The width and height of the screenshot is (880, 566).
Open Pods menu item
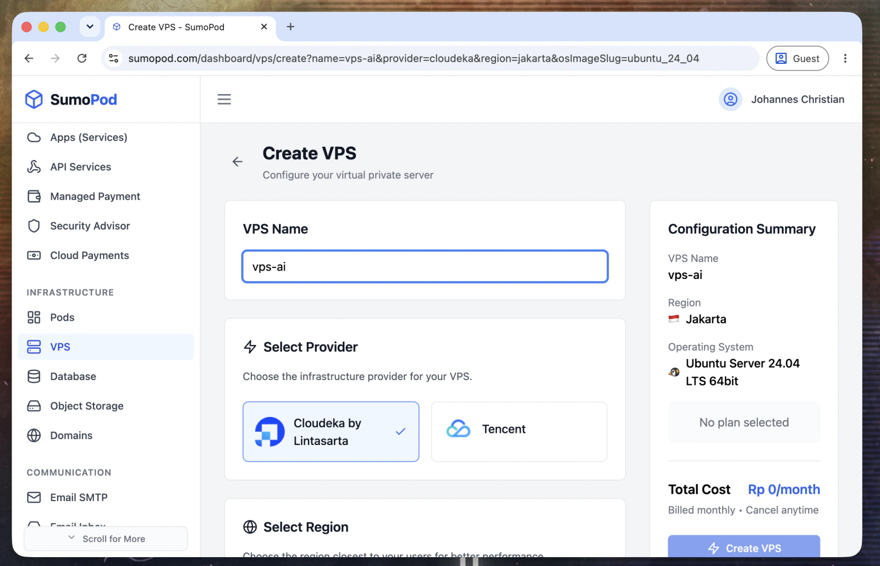click(x=106, y=317)
